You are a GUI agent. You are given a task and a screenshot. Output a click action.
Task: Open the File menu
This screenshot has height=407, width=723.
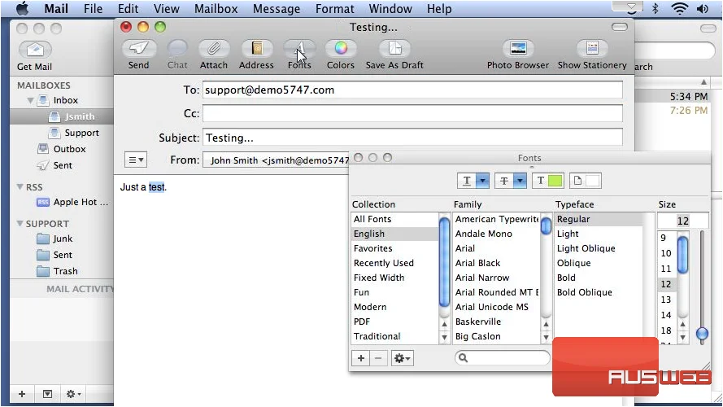point(94,9)
